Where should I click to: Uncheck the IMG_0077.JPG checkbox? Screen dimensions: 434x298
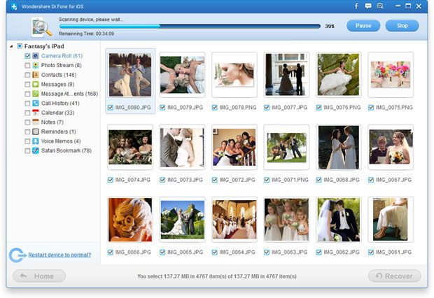tap(266, 107)
